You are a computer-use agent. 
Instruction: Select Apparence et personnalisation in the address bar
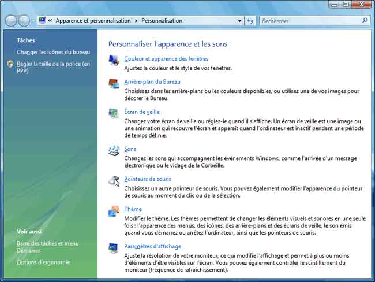point(93,21)
